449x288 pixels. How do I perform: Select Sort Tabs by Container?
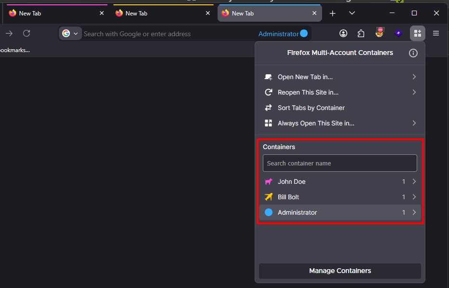(340, 108)
